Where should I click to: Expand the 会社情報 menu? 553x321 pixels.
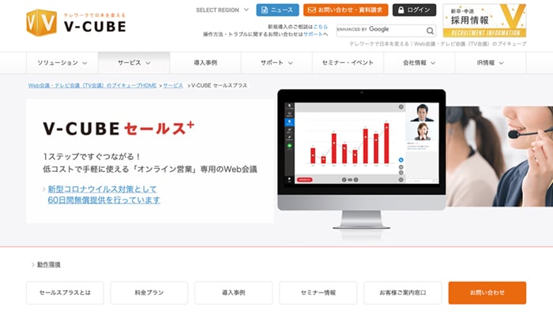click(419, 62)
